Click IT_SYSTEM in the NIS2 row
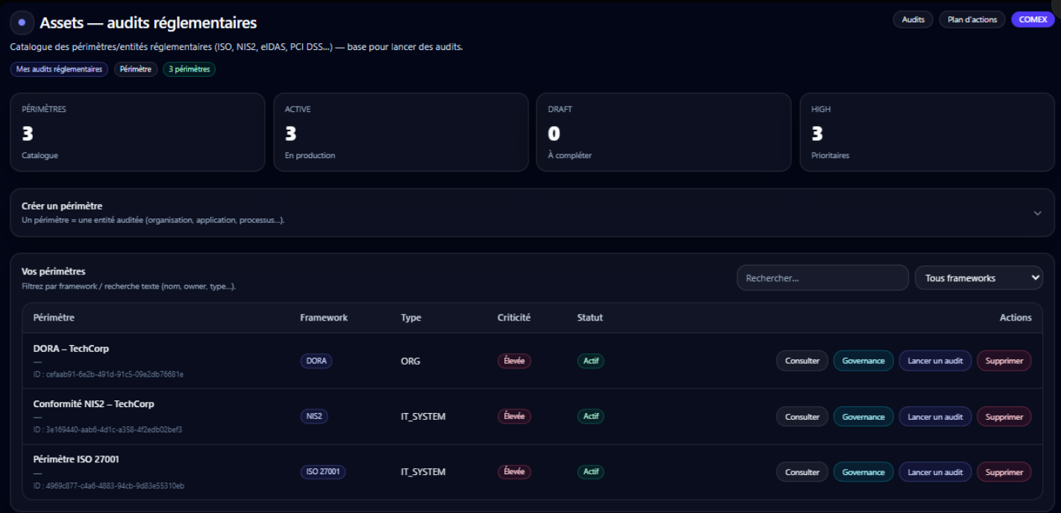Viewport: 1061px width, 513px height. 423,417
